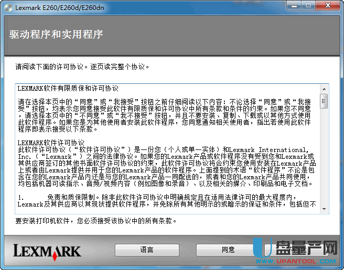This screenshot has width=344, height=270.
Task: Click the installer disc icon in title bar
Action: coord(7,6)
